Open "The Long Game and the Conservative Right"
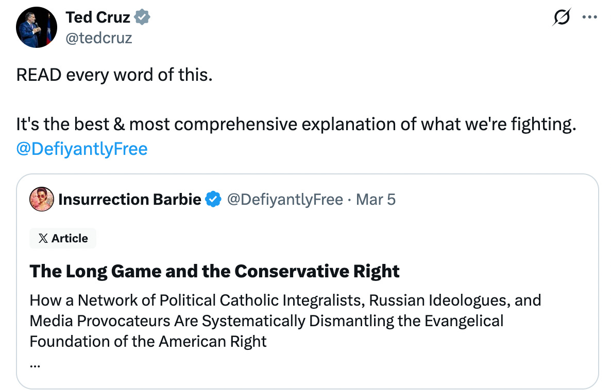611x390 pixels. click(x=214, y=271)
